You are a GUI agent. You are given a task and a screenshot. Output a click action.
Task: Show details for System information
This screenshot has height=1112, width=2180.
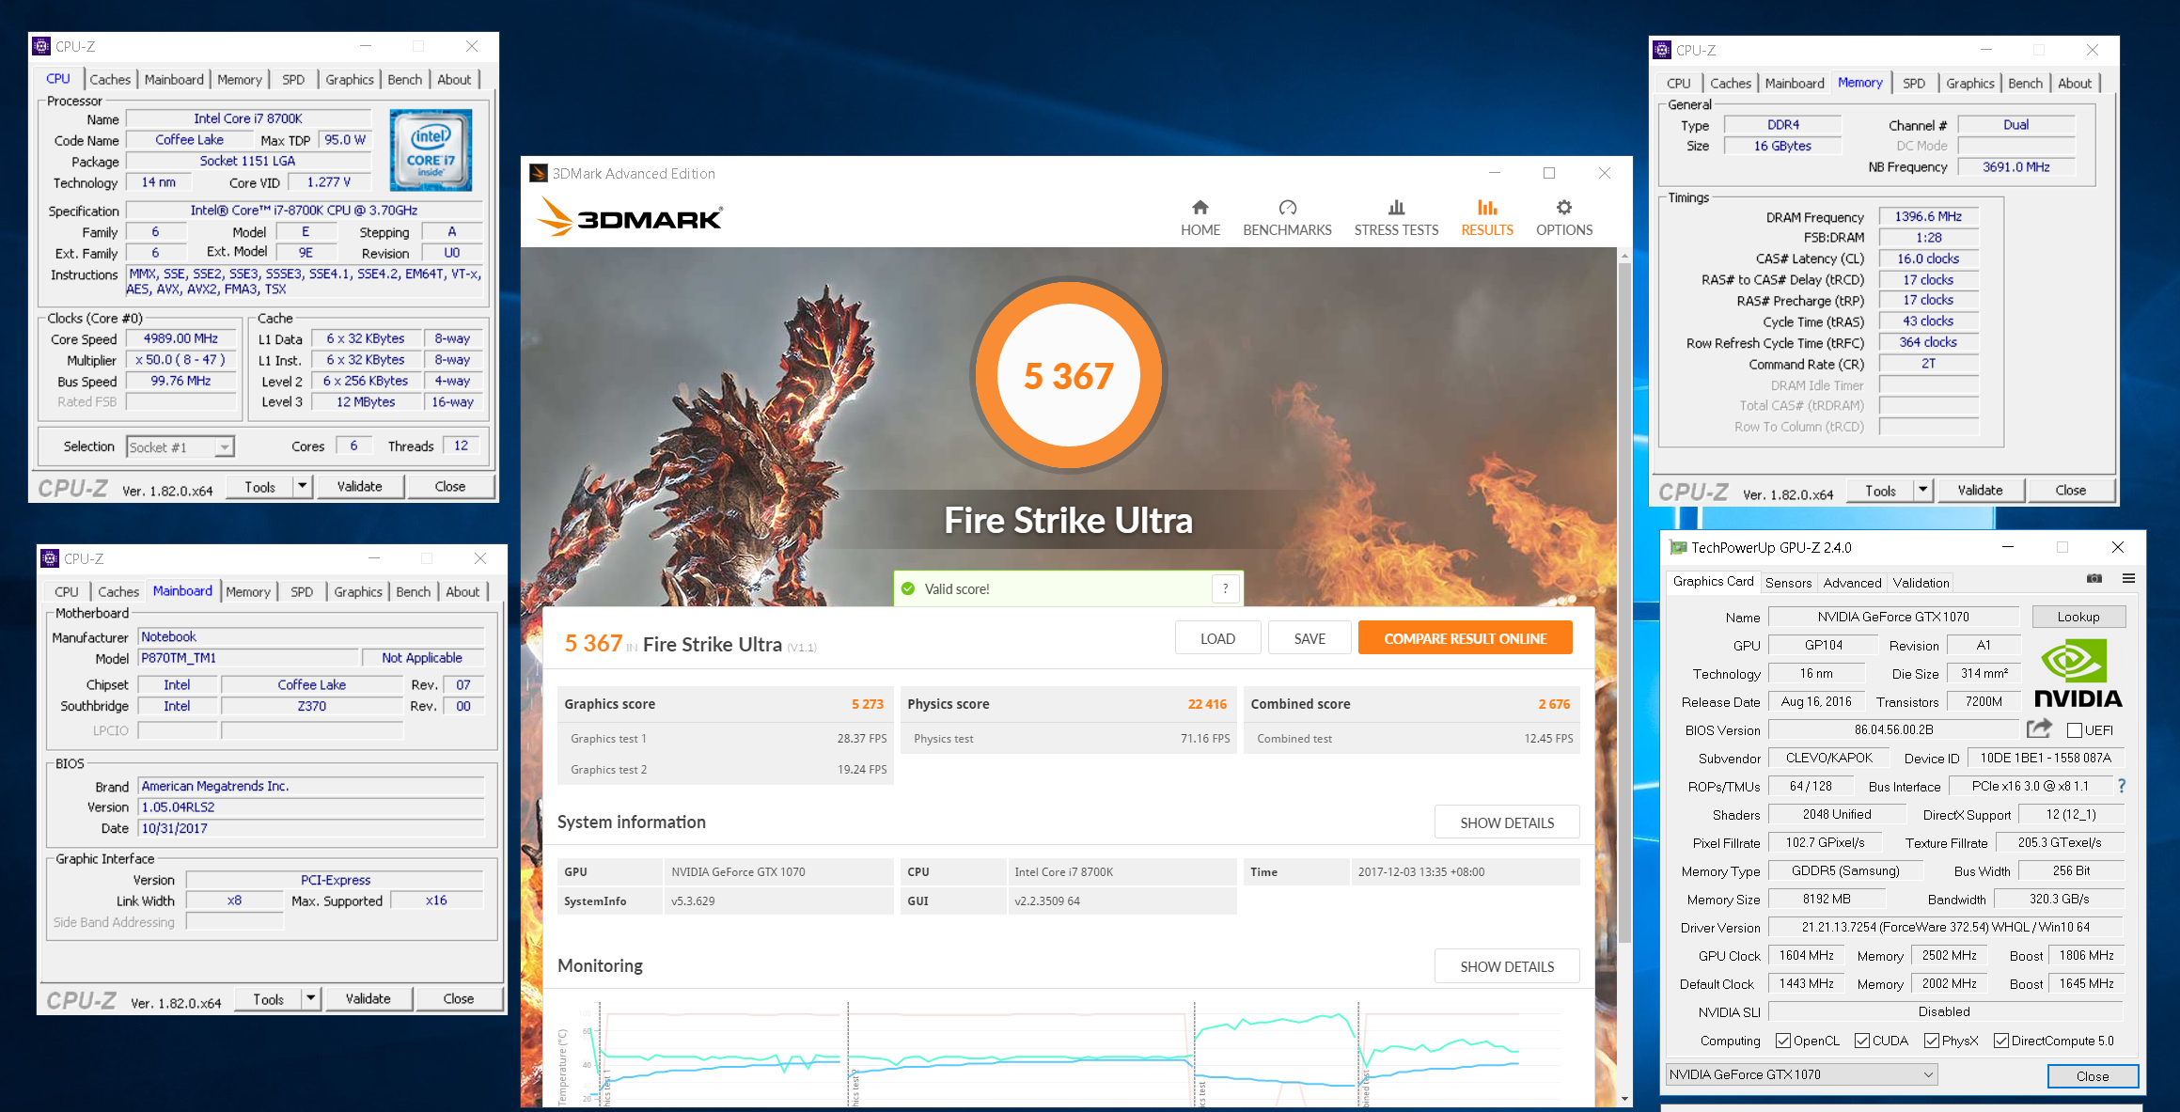pyautogui.click(x=1507, y=822)
